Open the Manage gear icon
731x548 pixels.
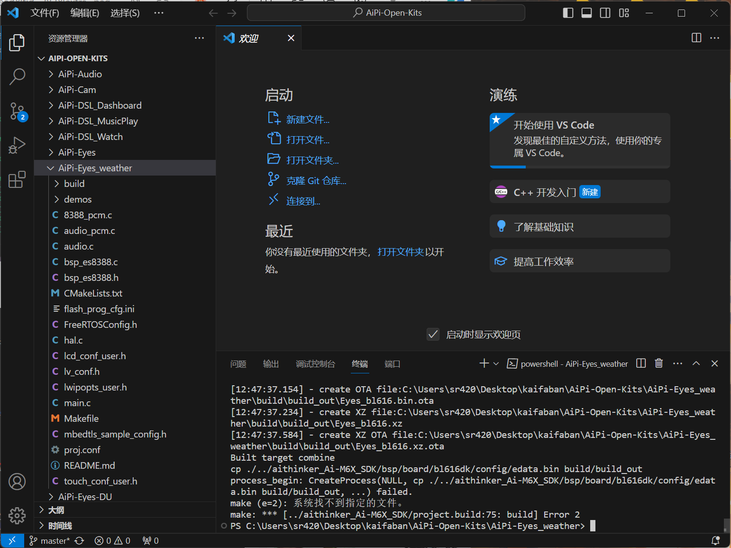17,515
